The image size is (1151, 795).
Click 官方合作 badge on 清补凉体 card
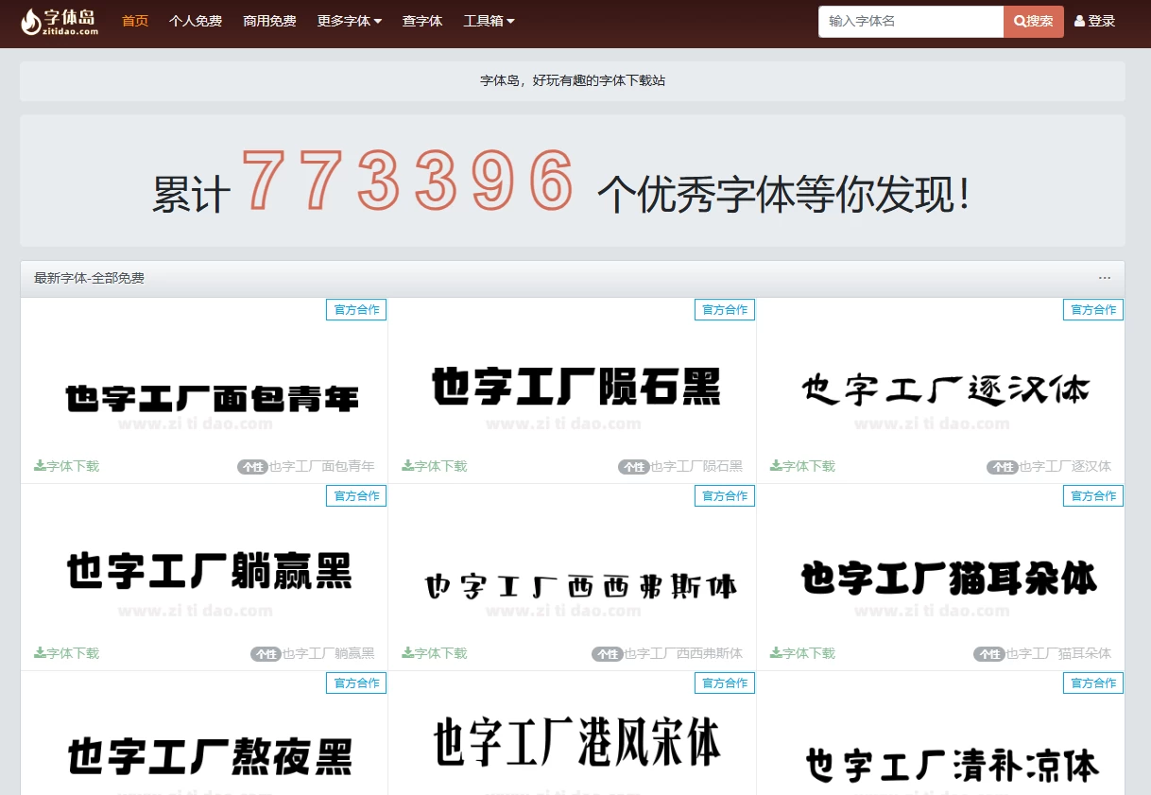point(1093,683)
